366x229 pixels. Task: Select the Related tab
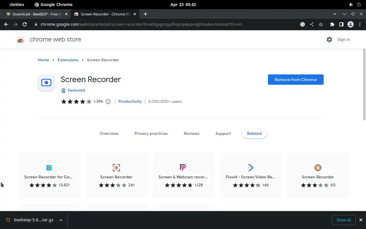(254, 133)
